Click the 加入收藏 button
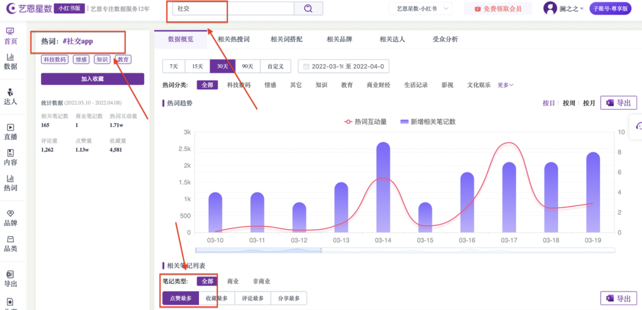Screen dimensions: 642x310 [93, 79]
